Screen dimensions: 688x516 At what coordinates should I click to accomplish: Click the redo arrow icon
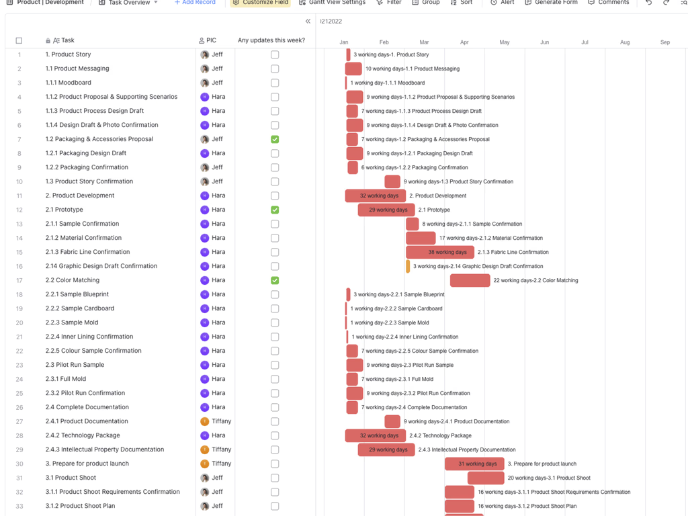pyautogui.click(x=666, y=3)
